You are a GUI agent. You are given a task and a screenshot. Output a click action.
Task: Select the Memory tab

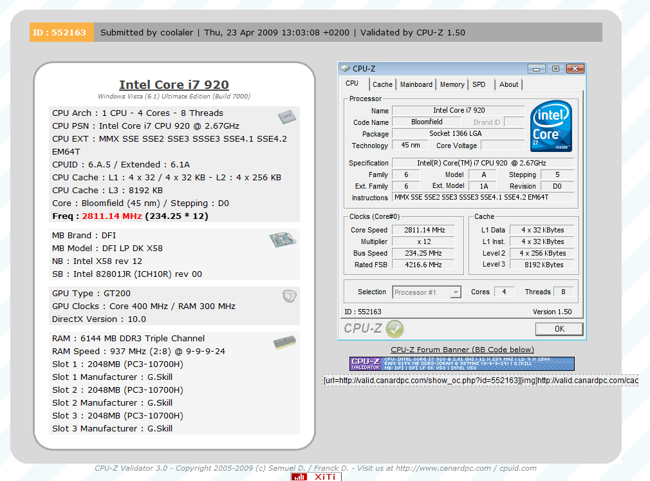(x=452, y=84)
